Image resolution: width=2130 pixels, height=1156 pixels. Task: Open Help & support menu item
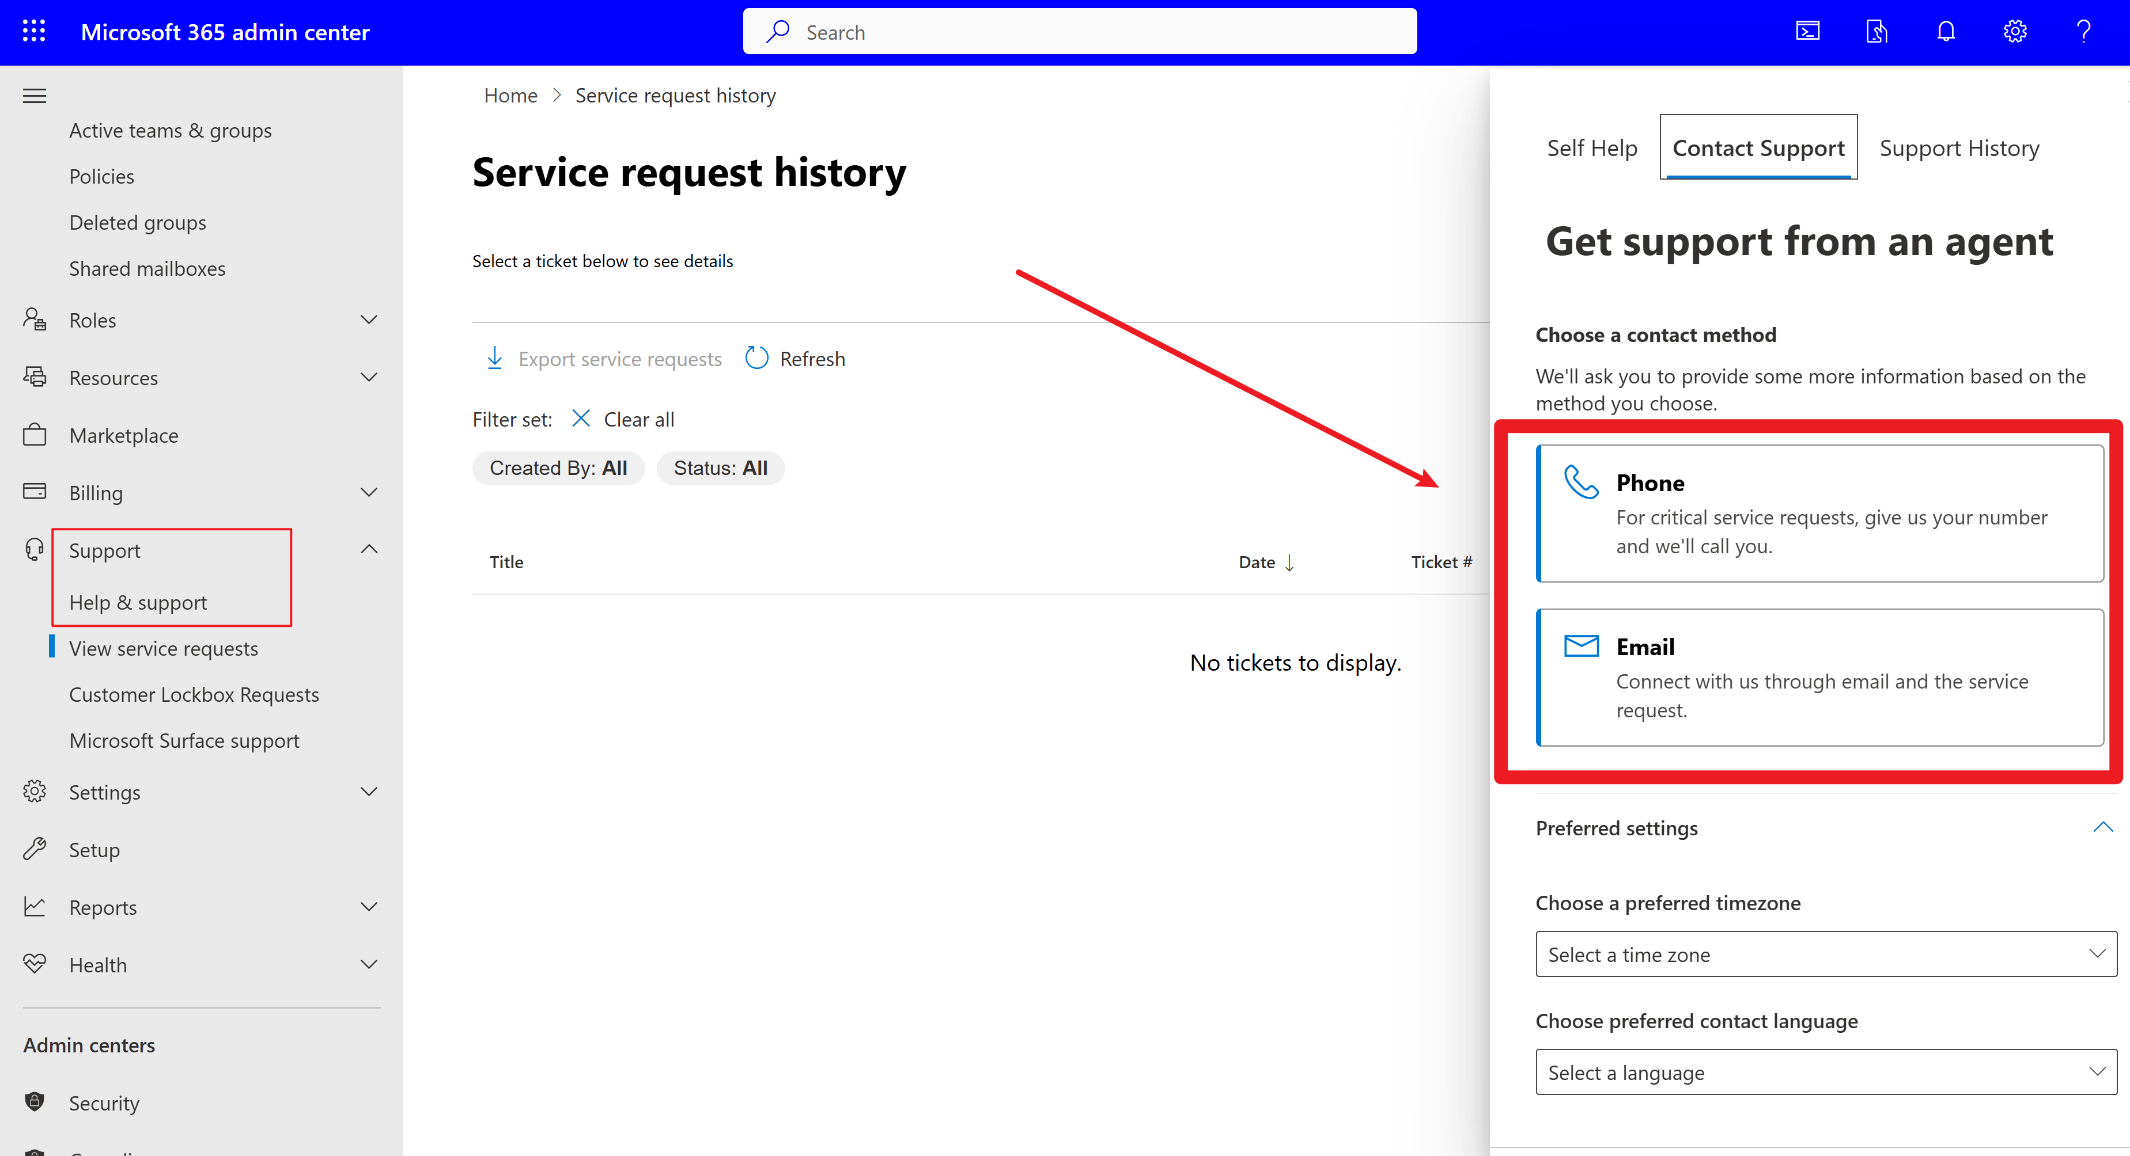138,602
